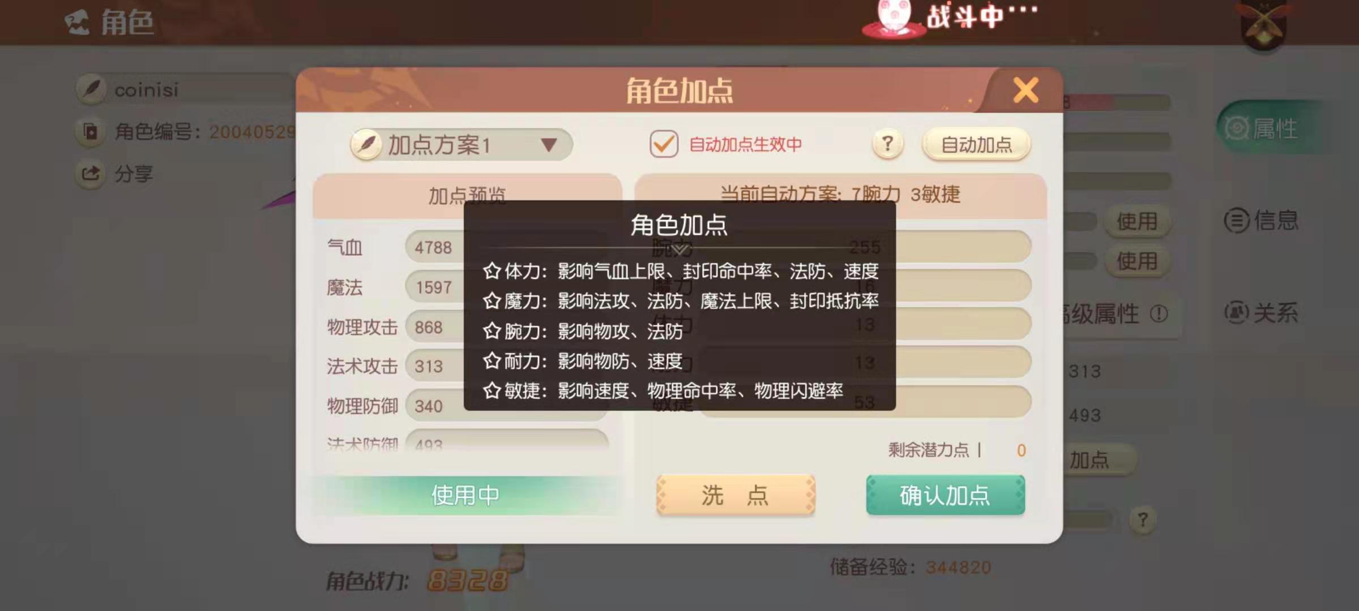
Task: Copy character ID via the copy icon
Action: click(x=90, y=131)
